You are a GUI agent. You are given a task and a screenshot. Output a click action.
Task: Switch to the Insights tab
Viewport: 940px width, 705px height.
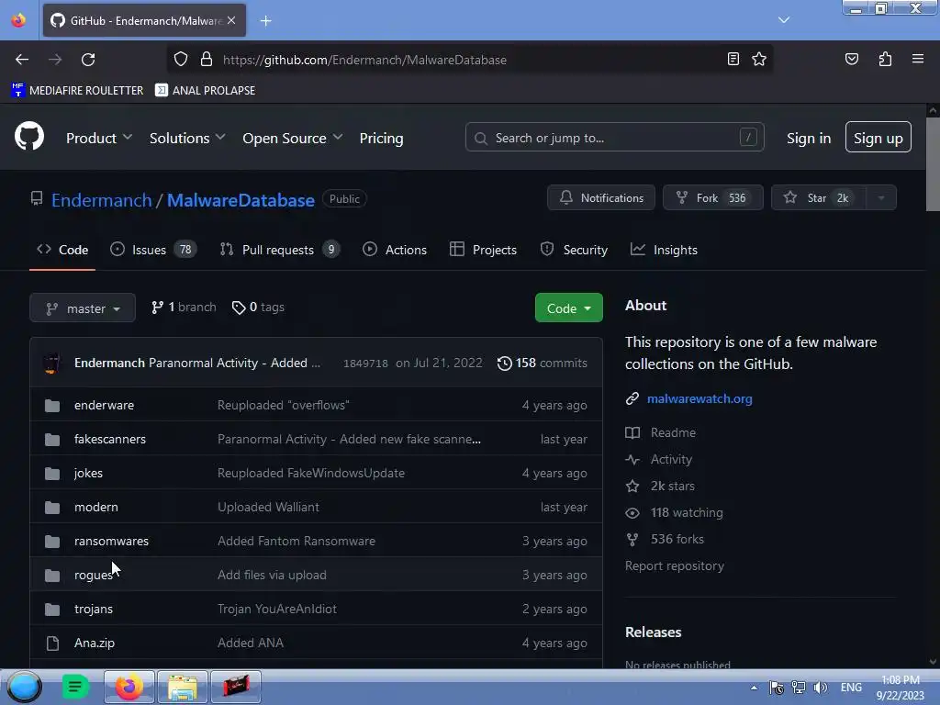(x=664, y=250)
